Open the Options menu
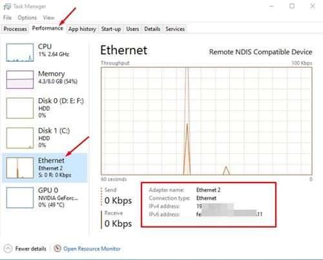This screenshot has height=260, width=323. [x=27, y=17]
